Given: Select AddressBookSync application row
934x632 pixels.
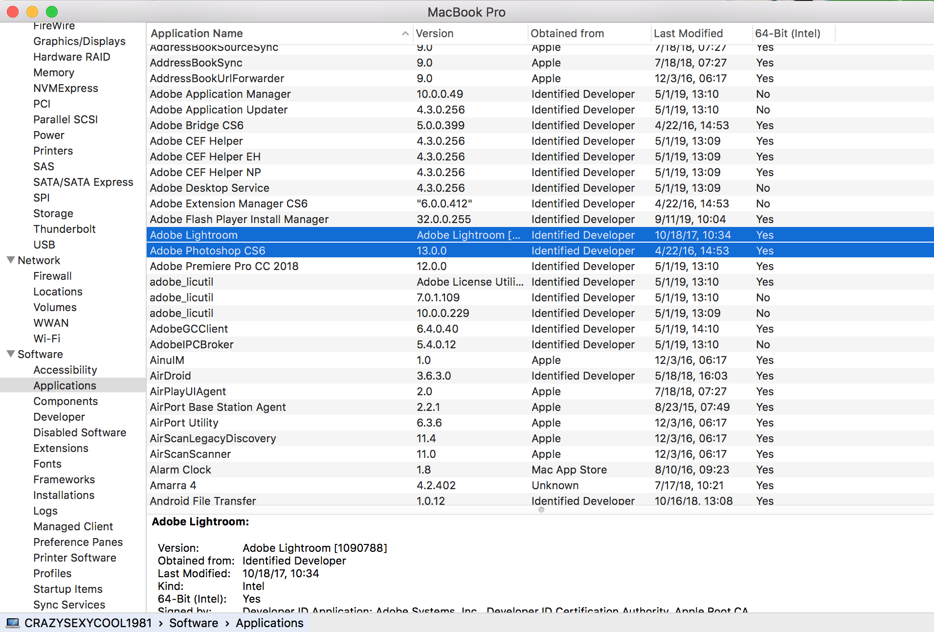Looking at the screenshot, I should 540,63.
